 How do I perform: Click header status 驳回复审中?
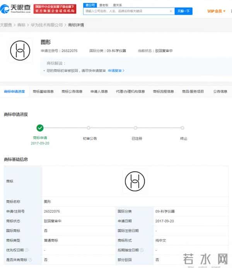click(164, 51)
